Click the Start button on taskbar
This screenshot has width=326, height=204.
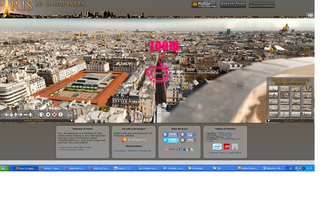[x=4, y=168]
